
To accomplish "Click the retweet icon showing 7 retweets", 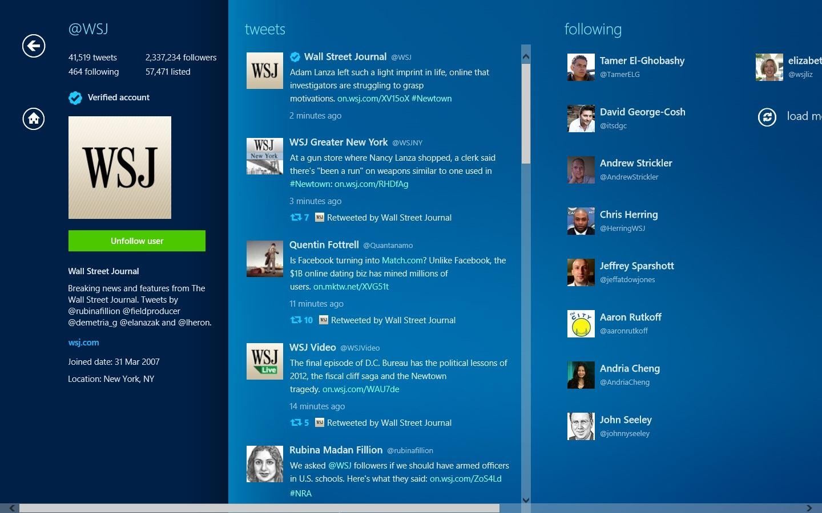I will pos(296,217).
